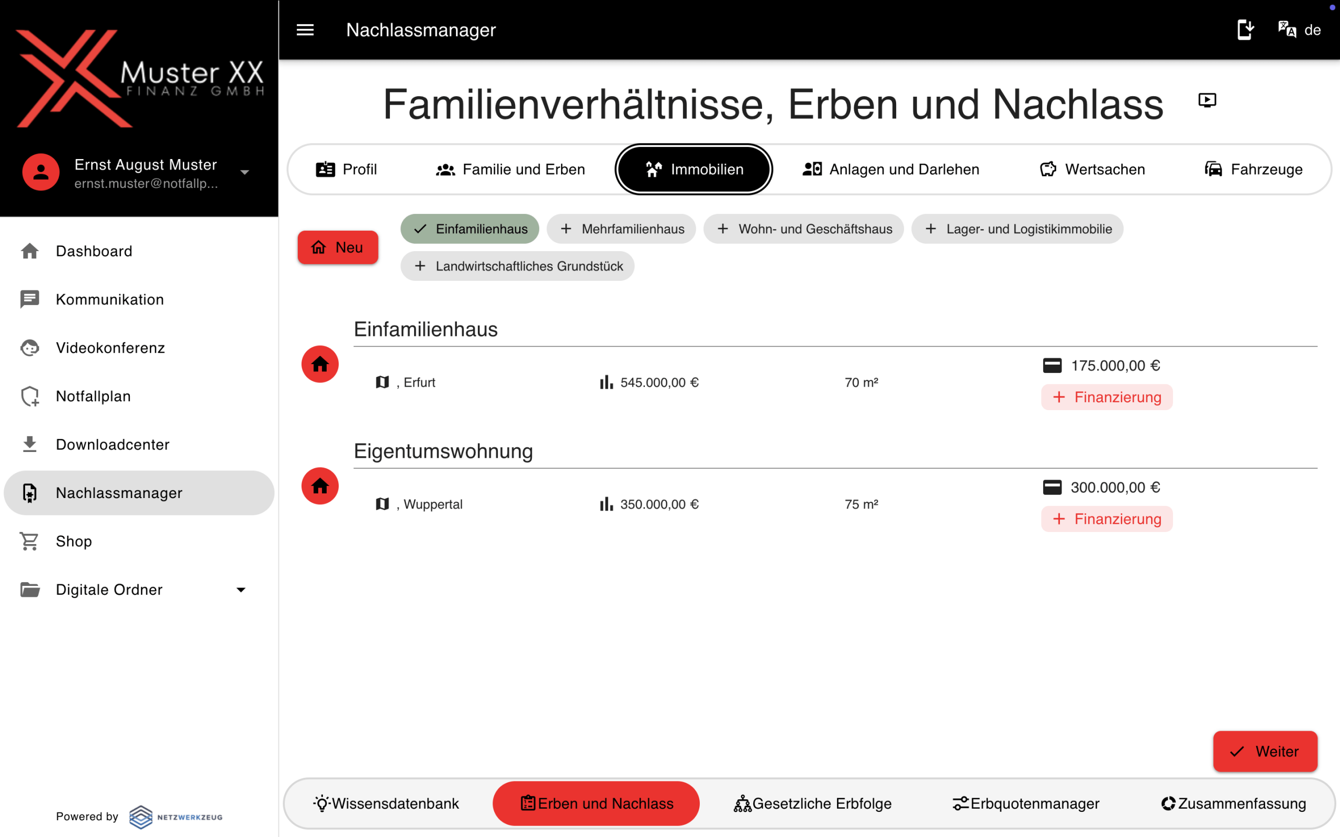This screenshot has width=1340, height=837.
Task: Add Lager- und Logistikimmobilie chip
Action: pos(1017,229)
